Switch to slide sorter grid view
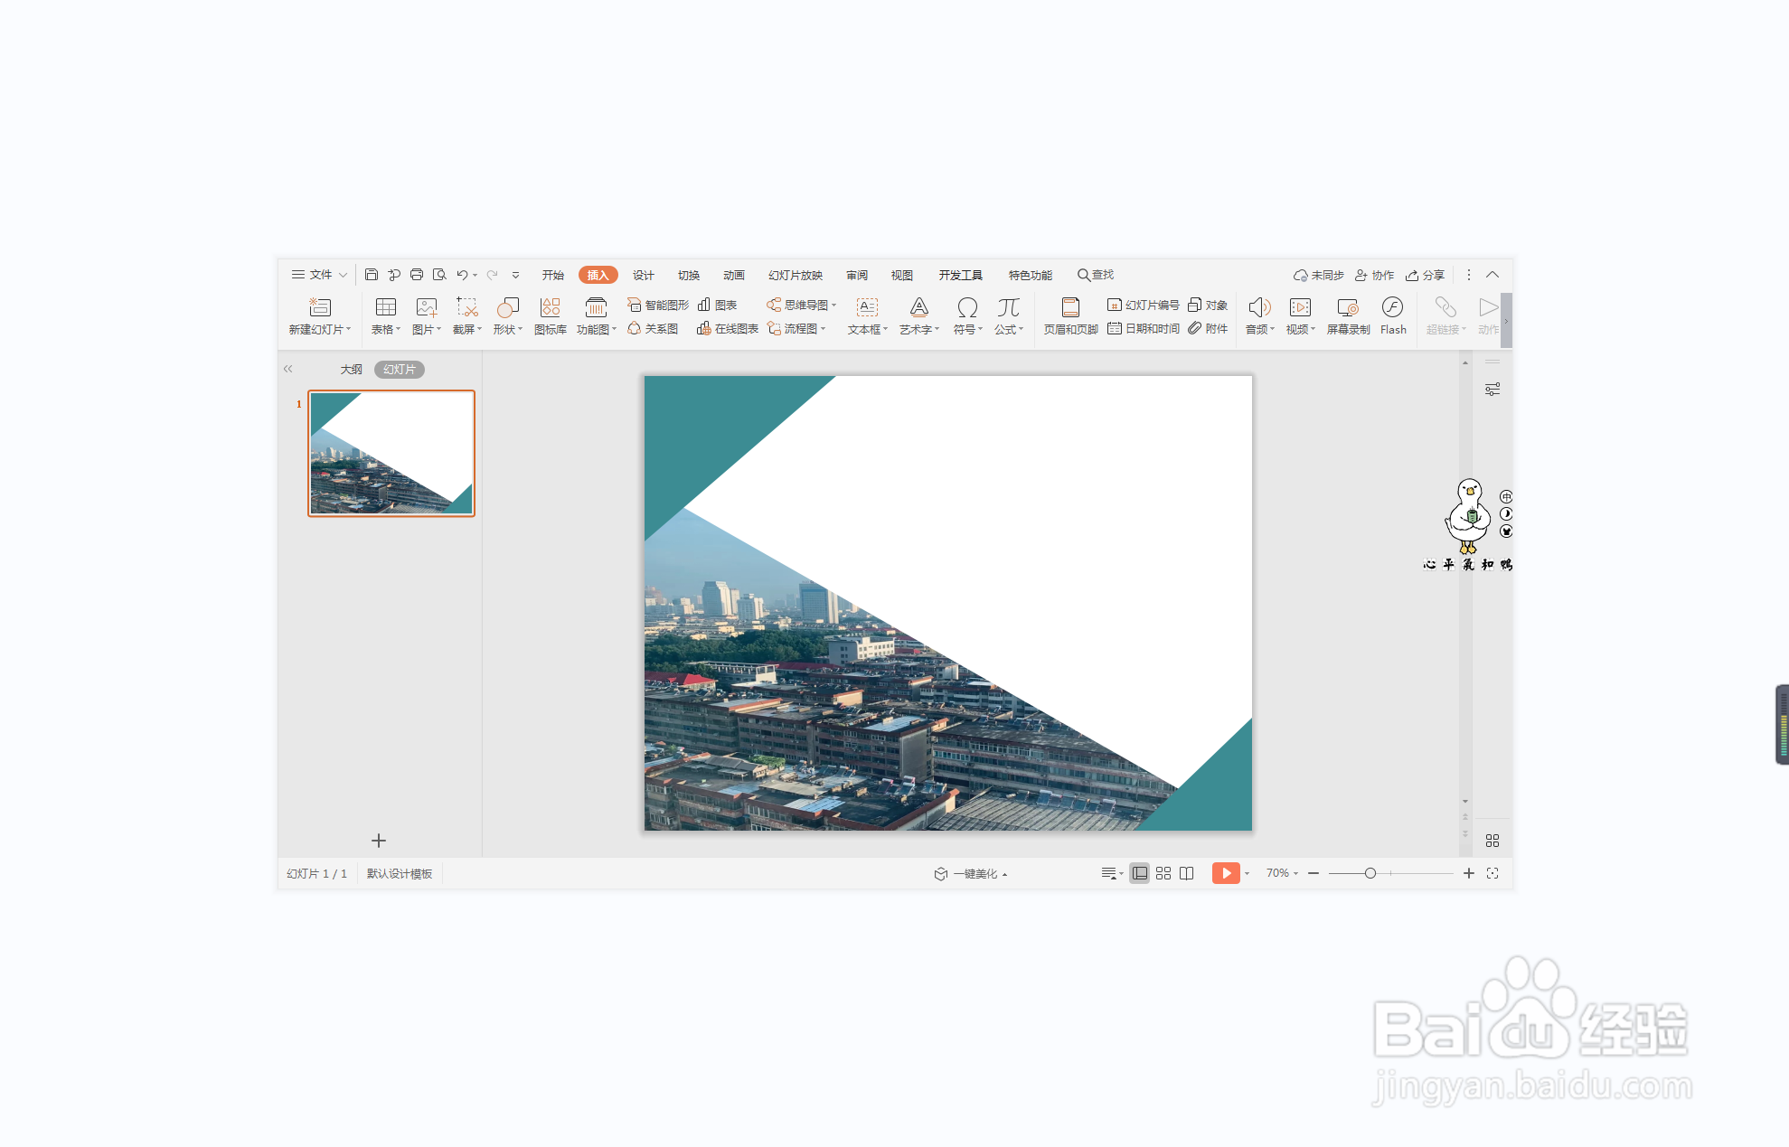The image size is (1789, 1147). pos(1163,873)
